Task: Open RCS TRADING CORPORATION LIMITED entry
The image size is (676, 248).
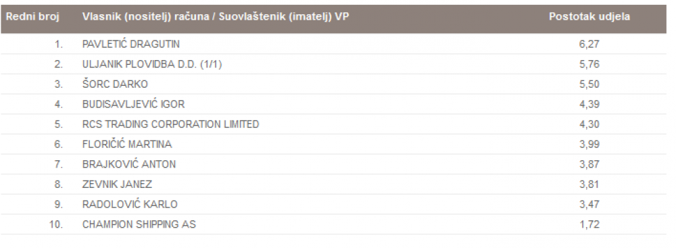Action: click(x=170, y=124)
